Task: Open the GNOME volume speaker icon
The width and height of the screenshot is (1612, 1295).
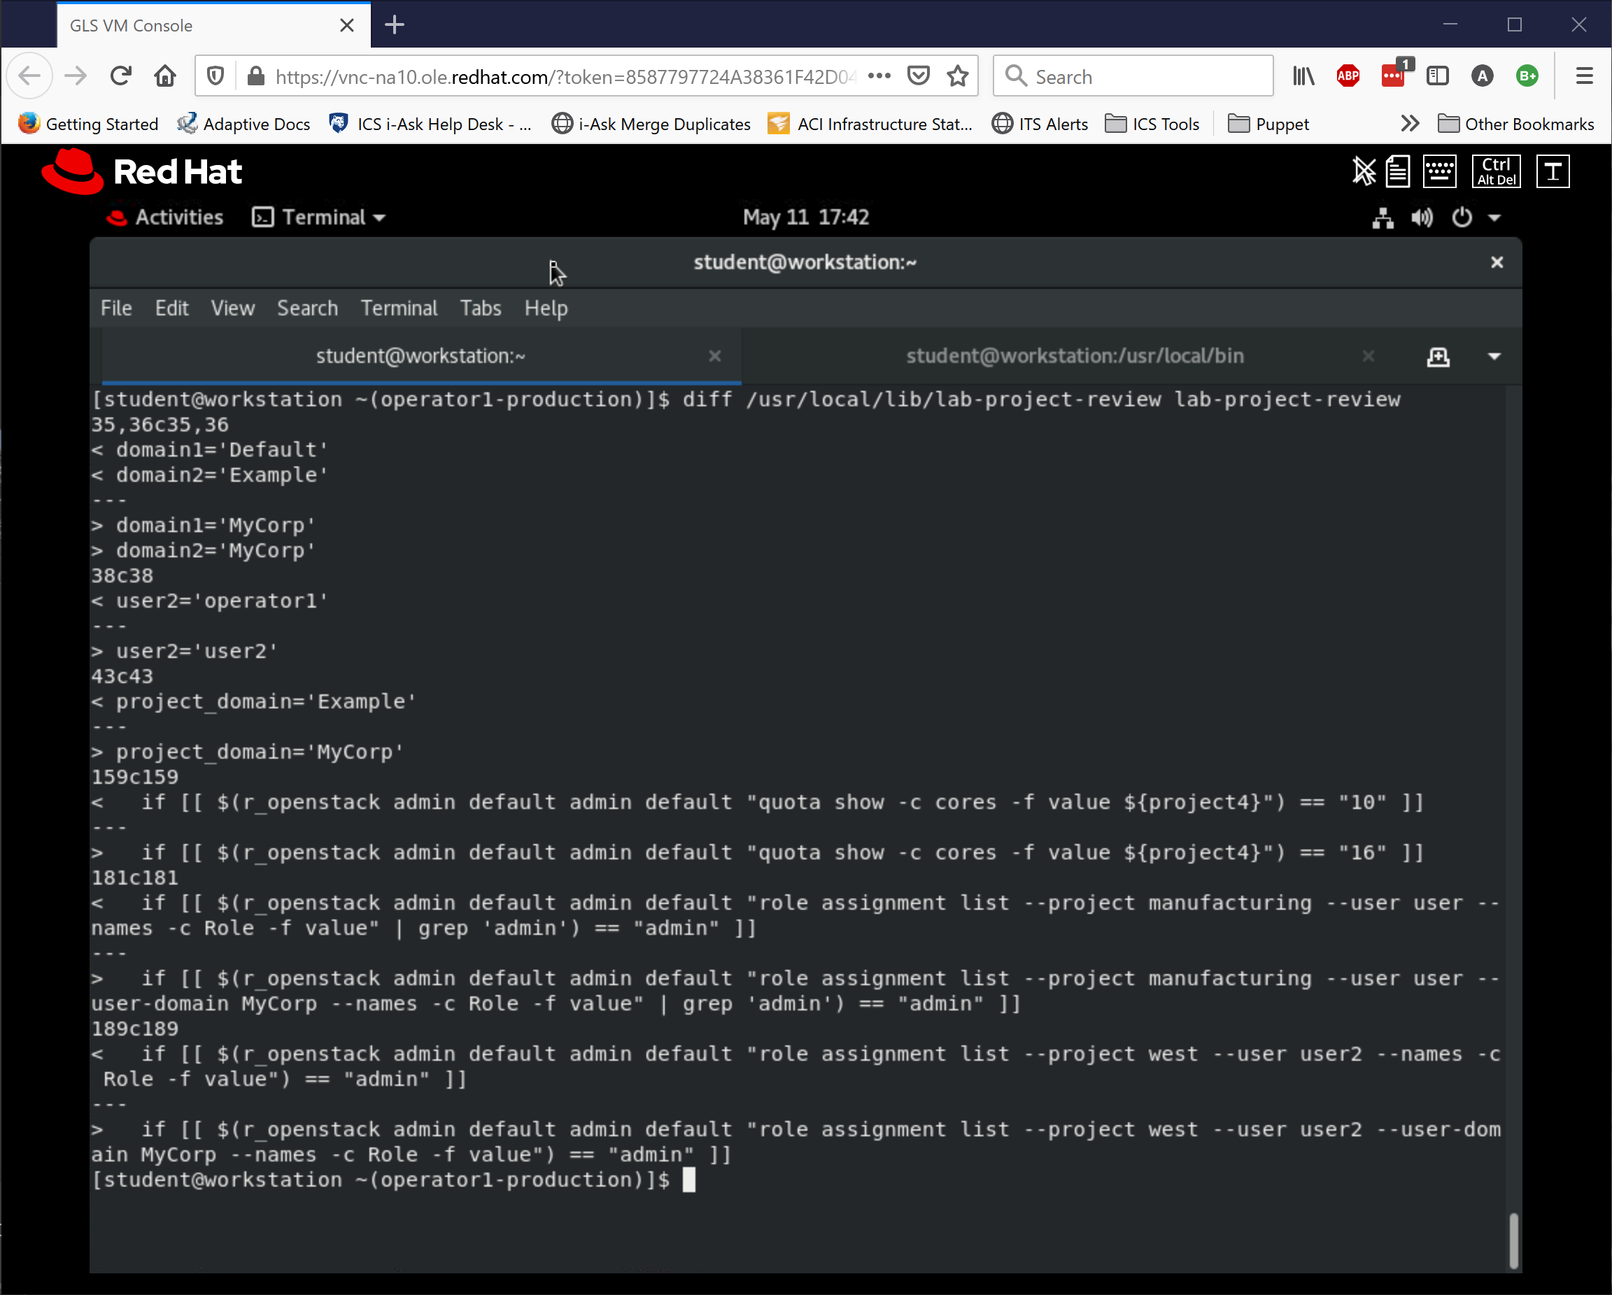Action: (x=1422, y=218)
